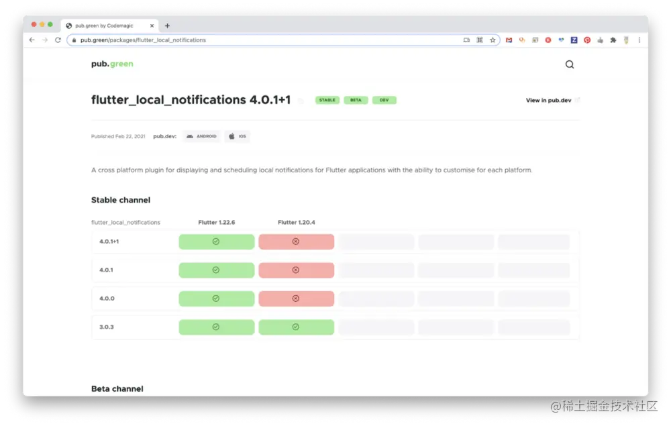Viewport: 671px width, 426px height.
Task: Click the address bar URL field
Action: coord(265,40)
